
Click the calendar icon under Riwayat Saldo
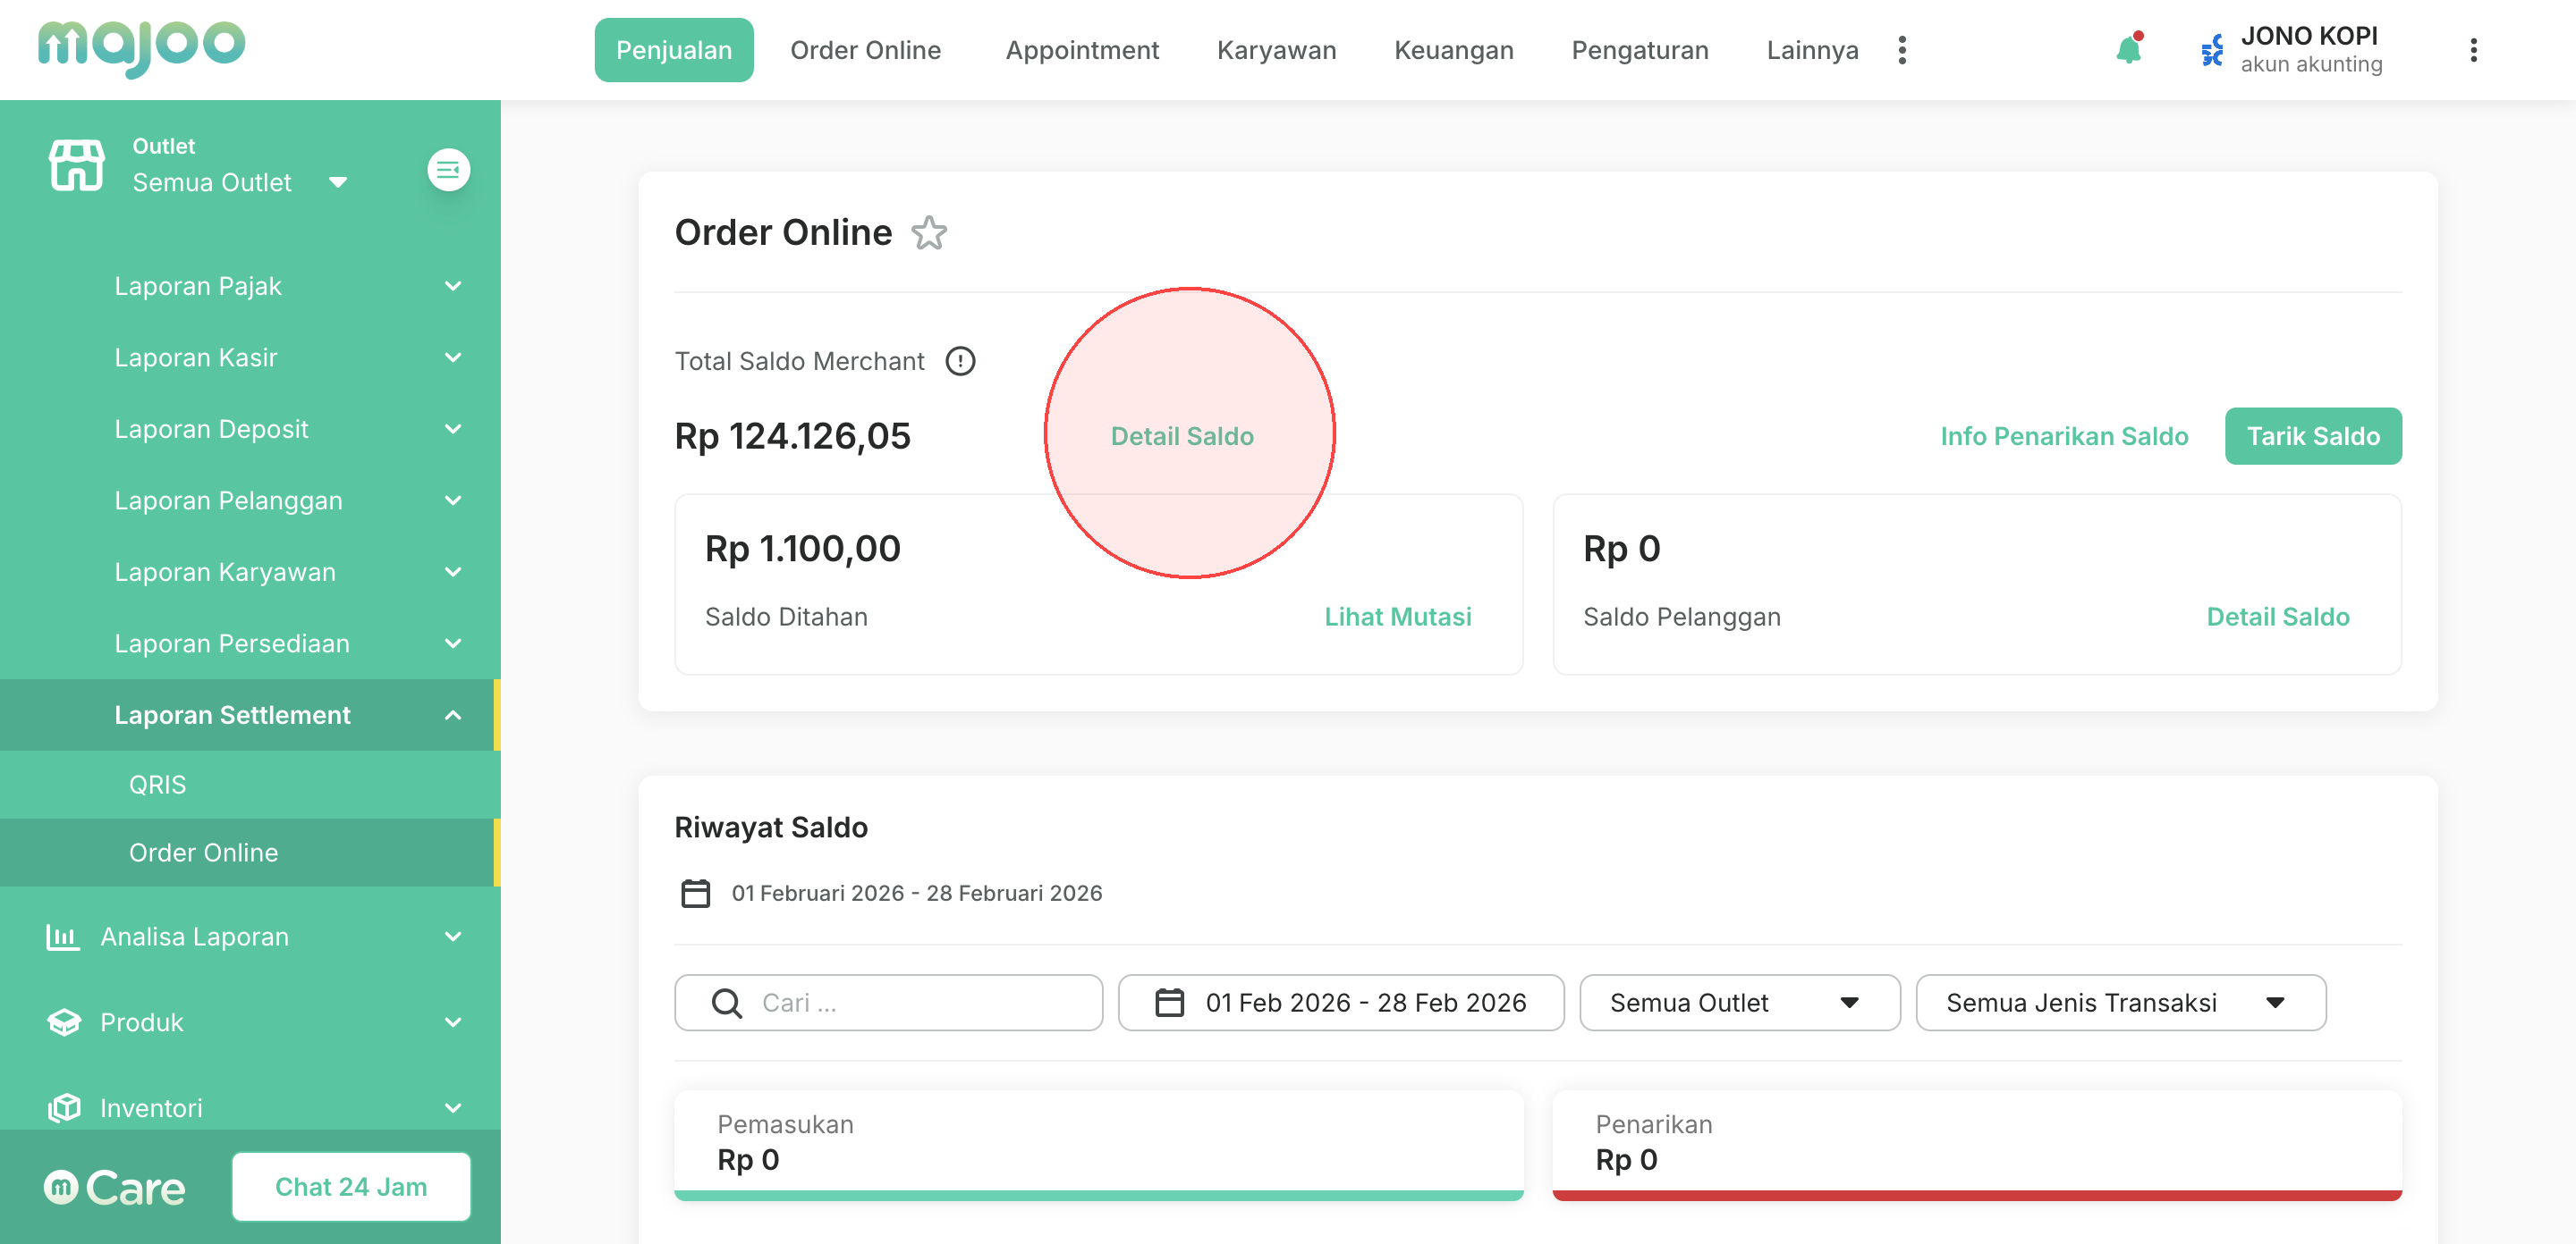tap(695, 892)
